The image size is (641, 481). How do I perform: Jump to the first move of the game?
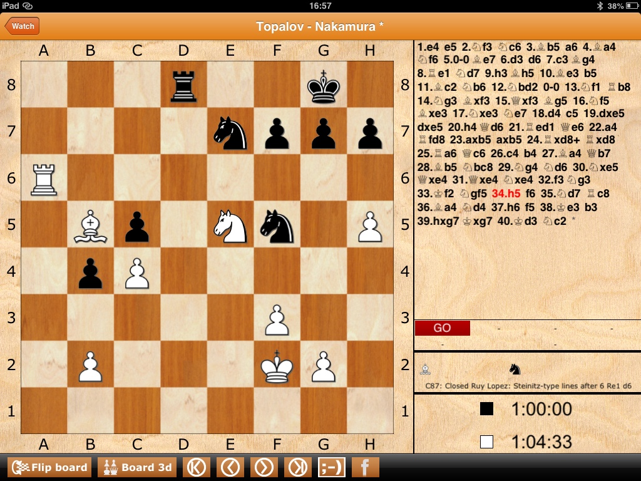(197, 467)
